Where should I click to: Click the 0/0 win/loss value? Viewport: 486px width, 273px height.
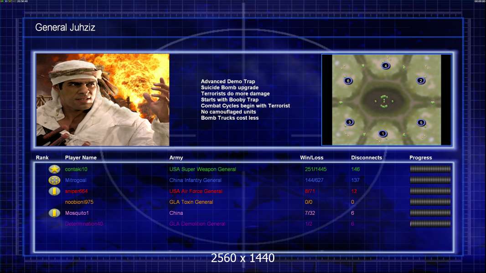[x=309, y=202]
